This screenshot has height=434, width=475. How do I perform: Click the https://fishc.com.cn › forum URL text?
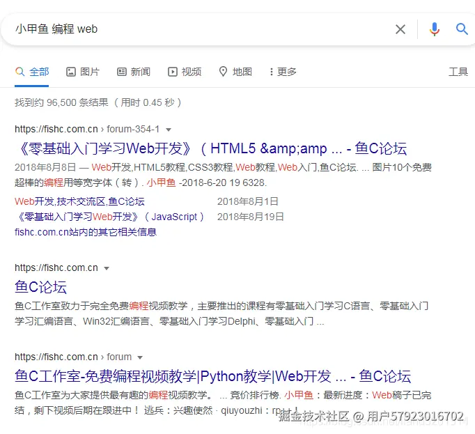(73, 357)
